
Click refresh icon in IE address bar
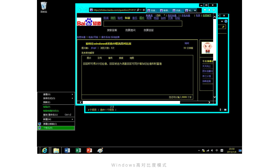coord(144,10)
